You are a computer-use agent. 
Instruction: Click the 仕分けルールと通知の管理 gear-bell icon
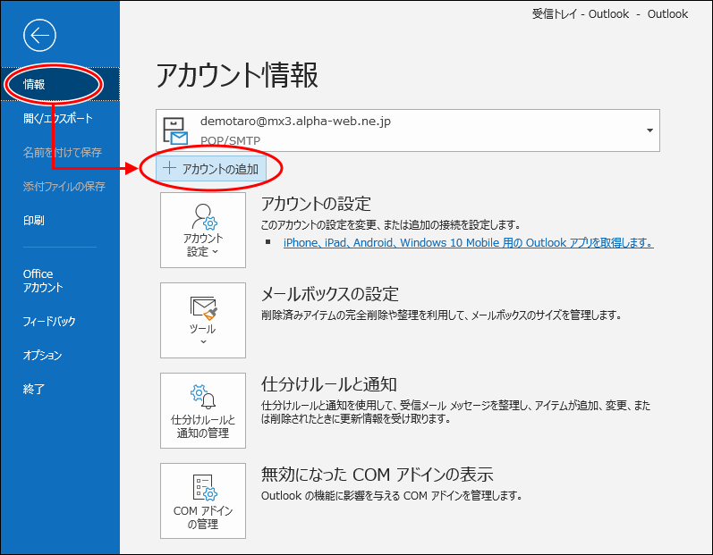click(x=203, y=397)
